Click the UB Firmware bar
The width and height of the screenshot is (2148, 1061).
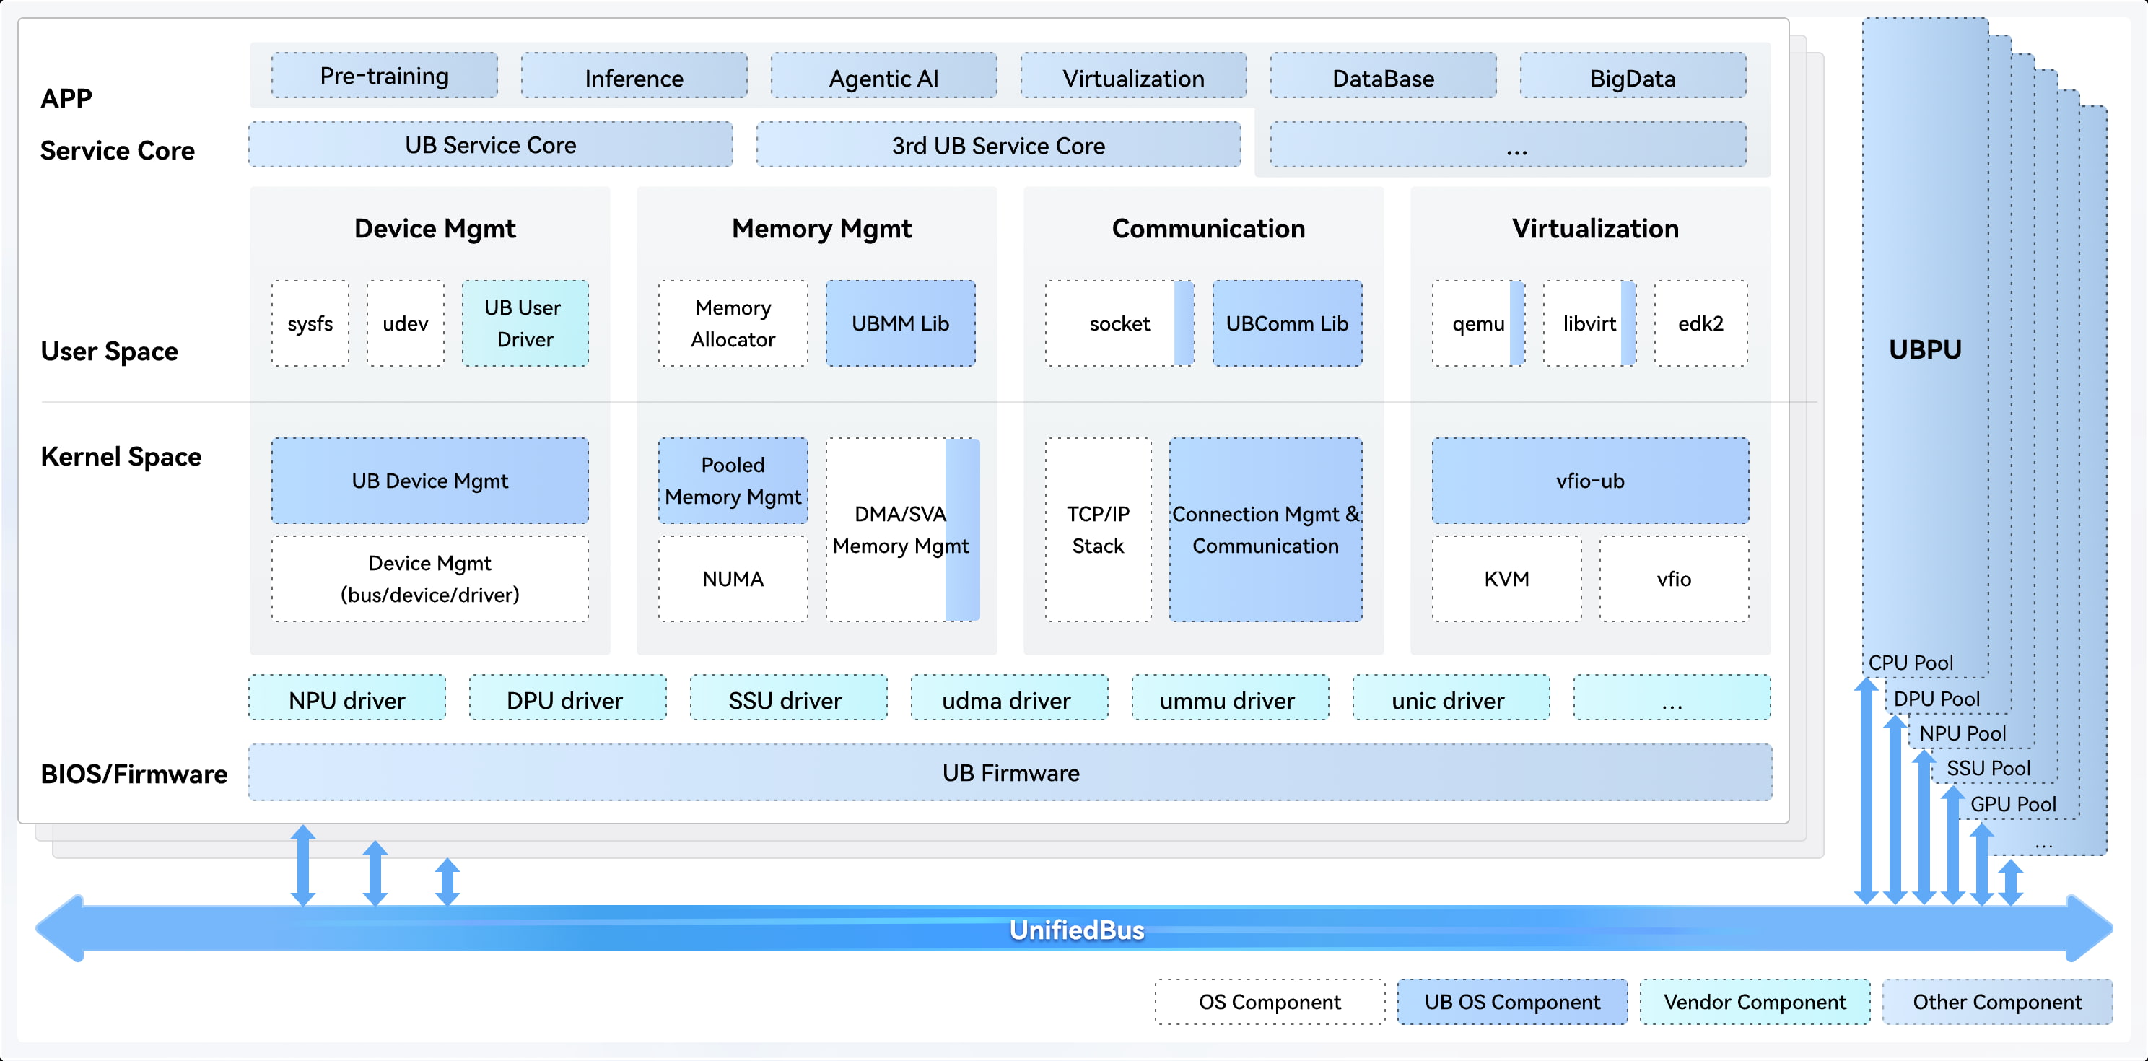1010,772
